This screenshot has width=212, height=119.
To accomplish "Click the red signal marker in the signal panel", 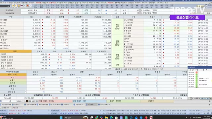I will [196, 72].
